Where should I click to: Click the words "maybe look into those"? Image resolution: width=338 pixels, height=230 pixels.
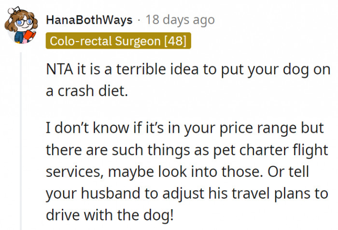pyautogui.click(x=193, y=171)
